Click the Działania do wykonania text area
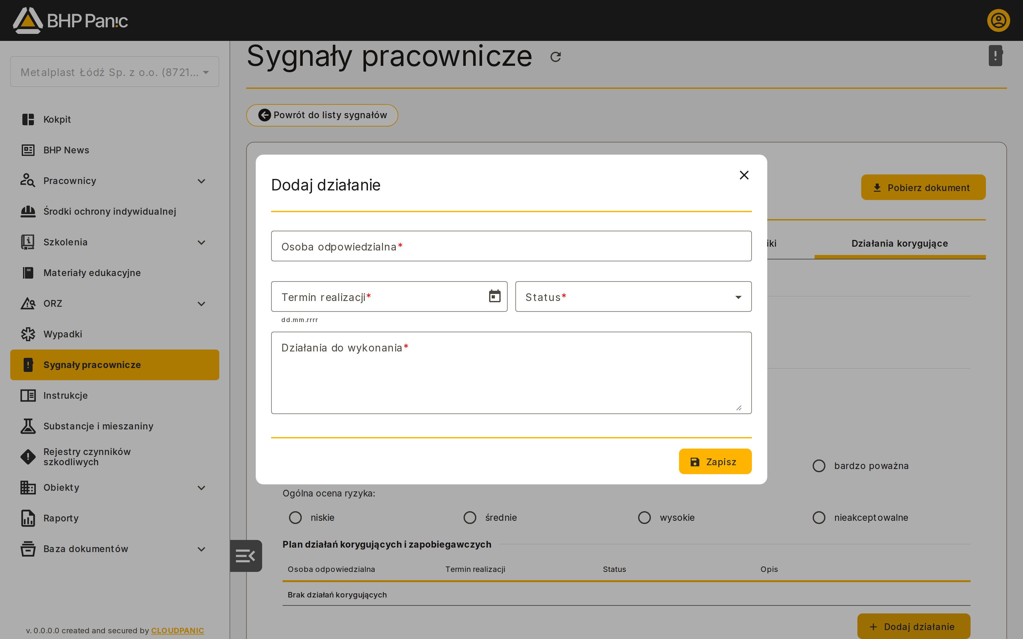Viewport: 1023px width, 639px height. 511,373
